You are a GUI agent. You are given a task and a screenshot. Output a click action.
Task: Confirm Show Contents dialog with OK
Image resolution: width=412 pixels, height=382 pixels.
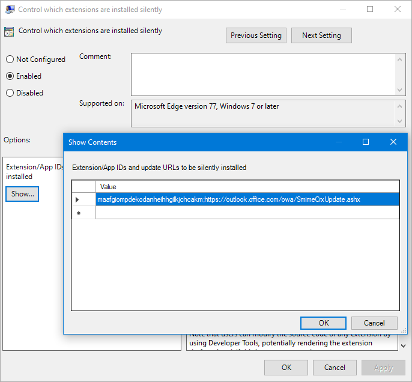[x=323, y=323]
